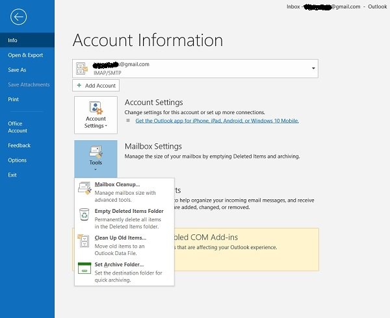The image size is (390, 318).
Task: Click the account mailbox icon in selector
Action: point(82,69)
